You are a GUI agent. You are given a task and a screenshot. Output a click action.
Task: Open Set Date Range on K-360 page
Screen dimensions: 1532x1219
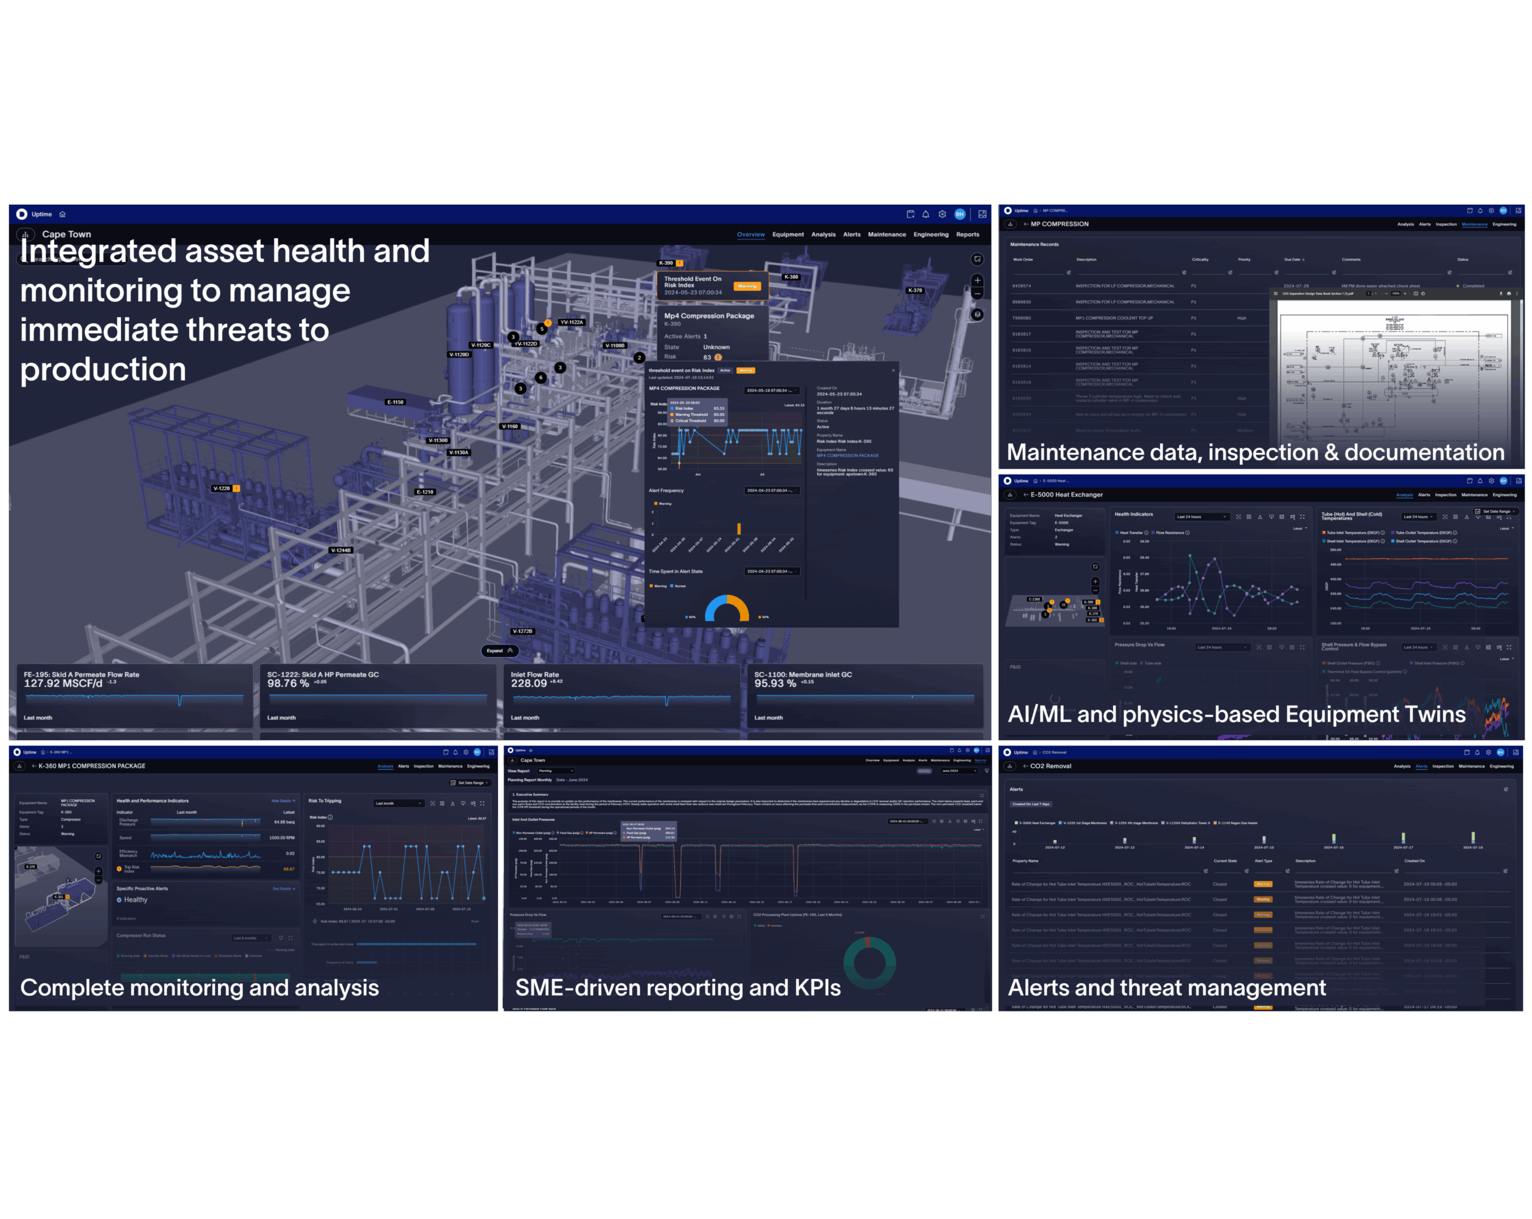click(x=470, y=783)
